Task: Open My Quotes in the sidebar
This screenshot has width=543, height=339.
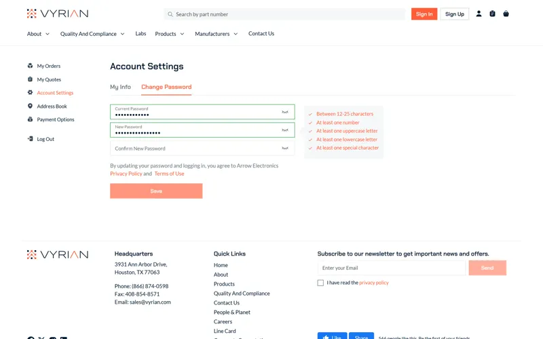Action: [49, 79]
